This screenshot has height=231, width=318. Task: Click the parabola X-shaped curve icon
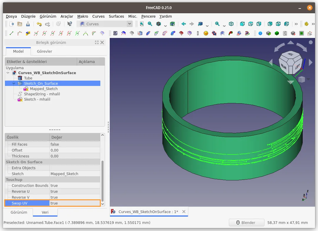tap(86, 33)
